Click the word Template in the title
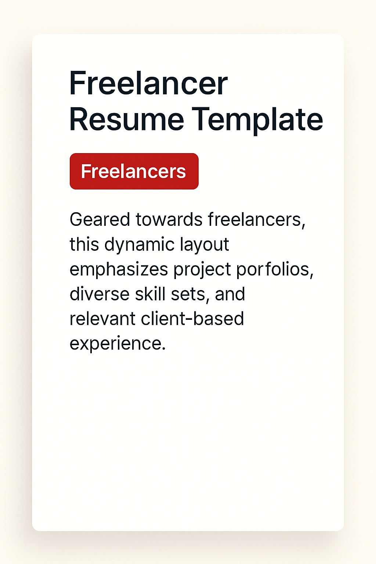376x564 pixels. pos(257,120)
